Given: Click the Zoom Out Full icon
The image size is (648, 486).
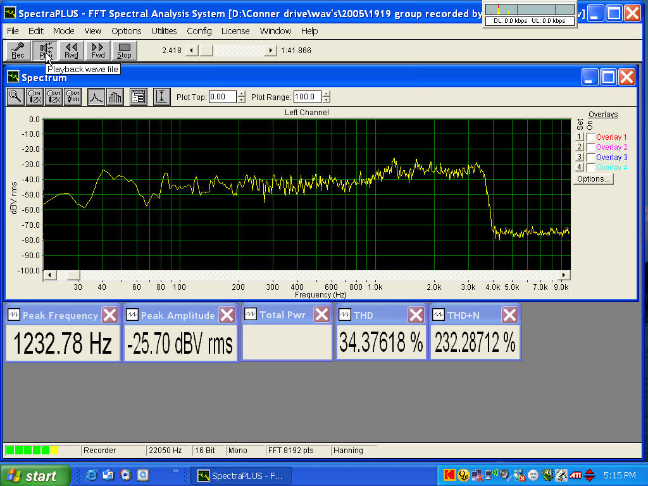Looking at the screenshot, I should pyautogui.click(x=73, y=97).
